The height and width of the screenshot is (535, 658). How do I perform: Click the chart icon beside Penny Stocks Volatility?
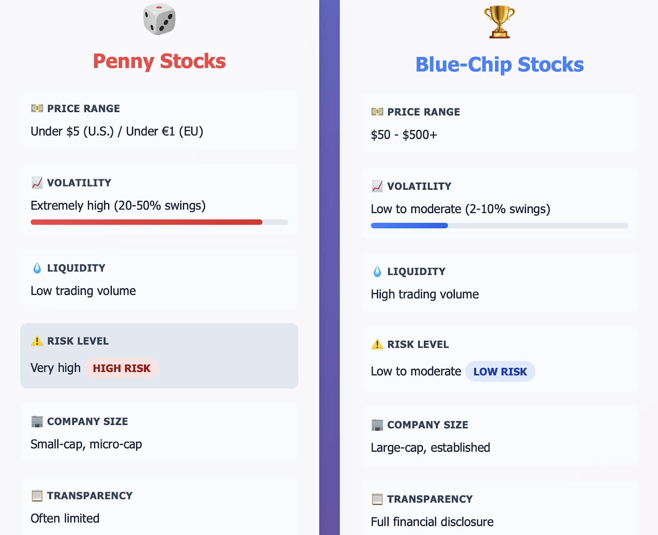tap(37, 183)
